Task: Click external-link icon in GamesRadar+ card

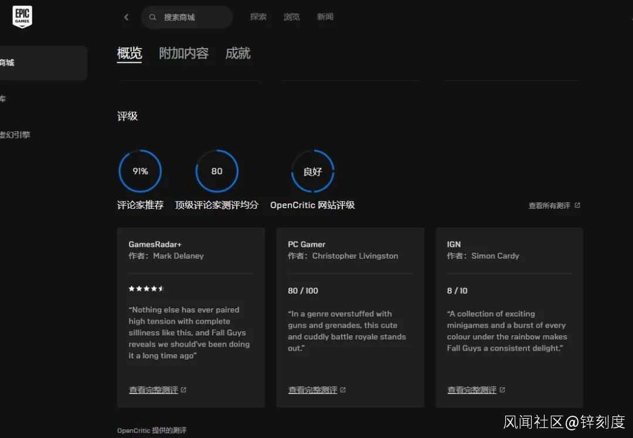Action: pyautogui.click(x=183, y=390)
